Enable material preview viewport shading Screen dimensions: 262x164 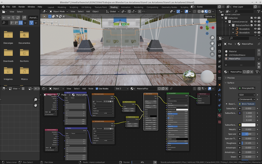[x=206, y=12]
